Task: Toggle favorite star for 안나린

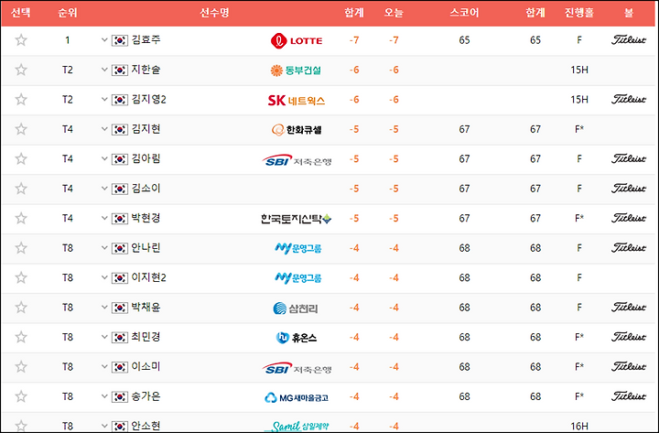Action: click(x=21, y=248)
